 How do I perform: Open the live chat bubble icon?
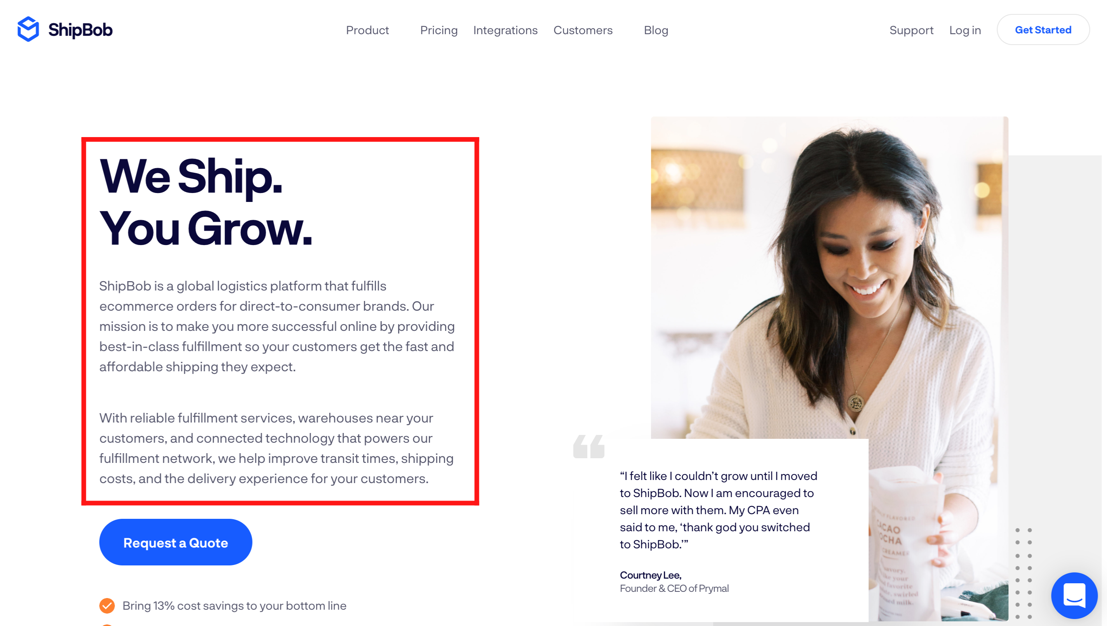1074,595
